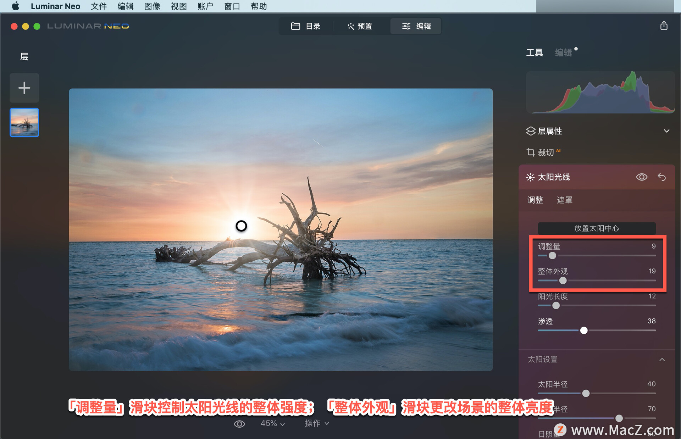This screenshot has width=681, height=439.
Task: Click the 太阳光线 sun icon header
Action: click(x=530, y=177)
